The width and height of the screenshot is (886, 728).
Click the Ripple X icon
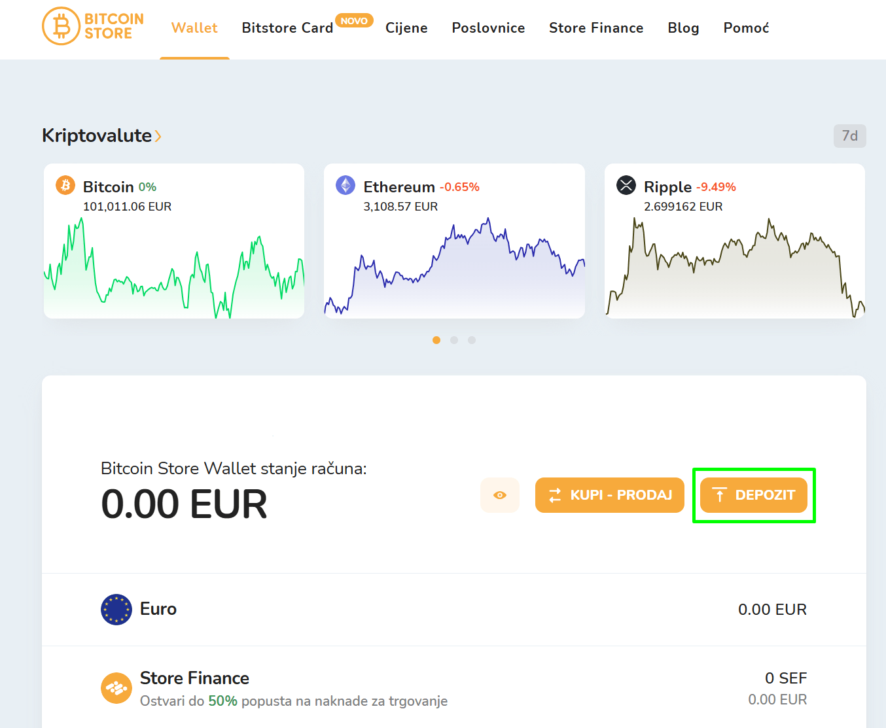coord(626,186)
